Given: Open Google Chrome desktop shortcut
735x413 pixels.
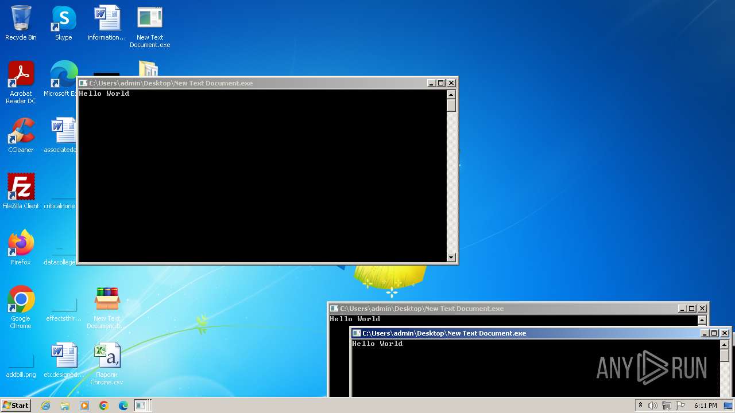Looking at the screenshot, I should pyautogui.click(x=21, y=307).
